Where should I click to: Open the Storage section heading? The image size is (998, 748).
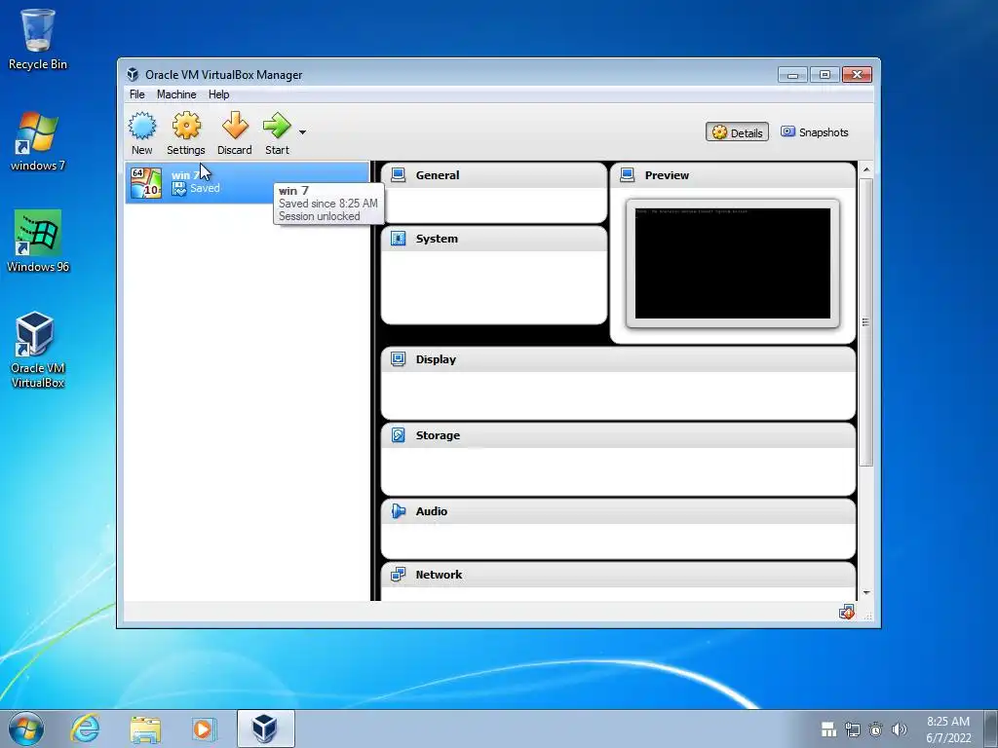[x=438, y=435]
